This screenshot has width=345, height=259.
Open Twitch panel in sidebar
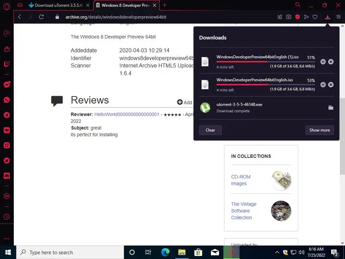click(7, 64)
